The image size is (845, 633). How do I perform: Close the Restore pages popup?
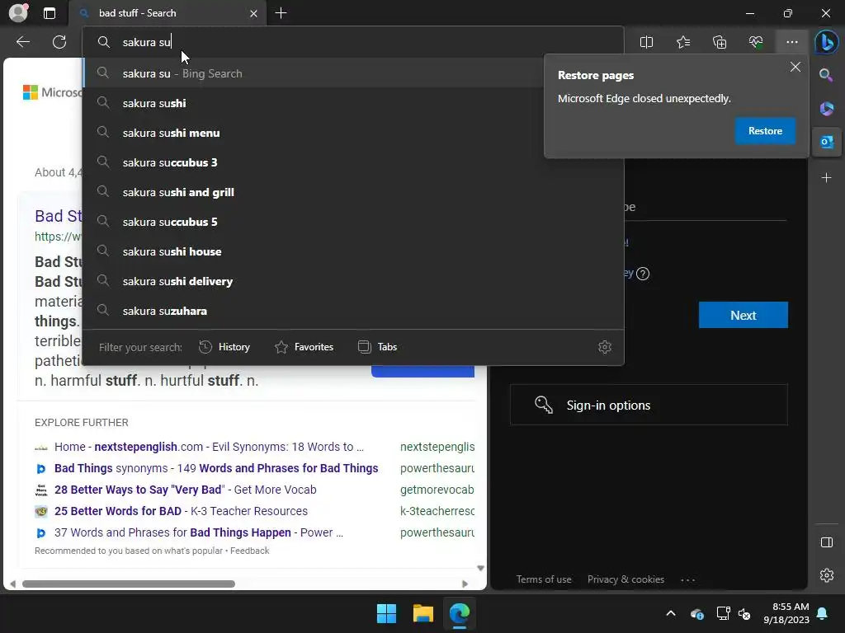coord(795,67)
